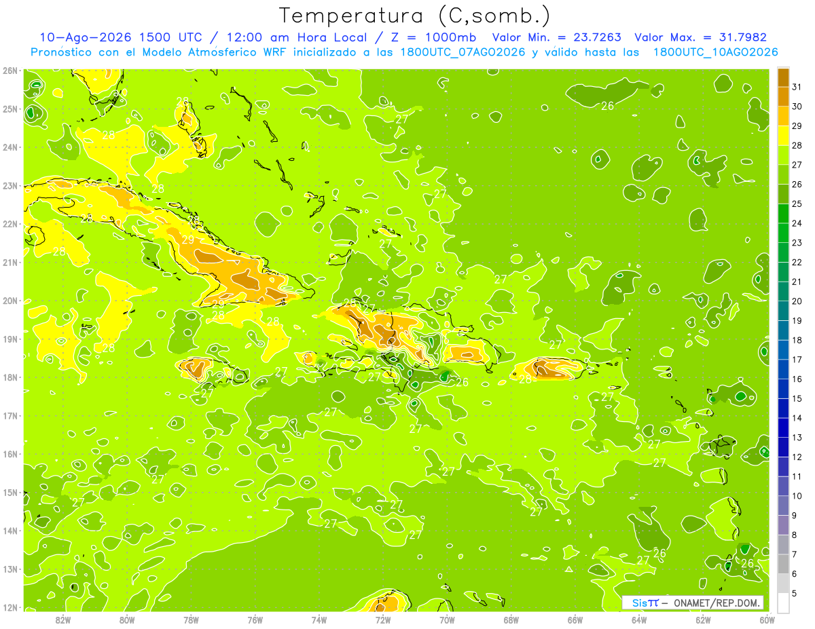Pick the white swatch below 5

point(783,603)
